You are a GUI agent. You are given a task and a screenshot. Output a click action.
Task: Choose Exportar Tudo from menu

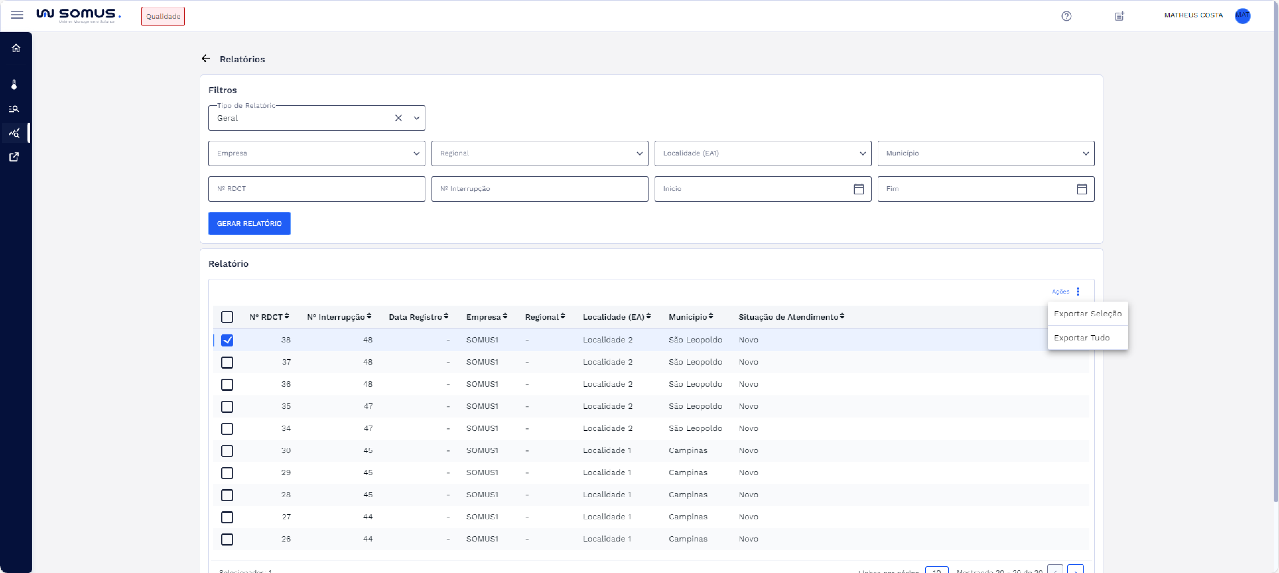(x=1081, y=338)
